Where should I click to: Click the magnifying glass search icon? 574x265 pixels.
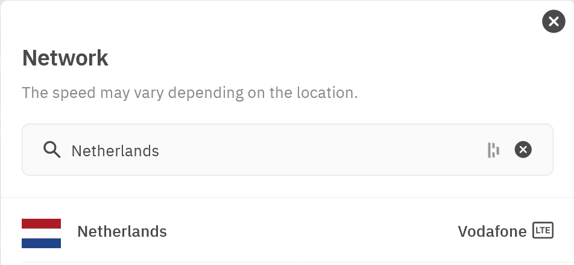[x=52, y=150]
